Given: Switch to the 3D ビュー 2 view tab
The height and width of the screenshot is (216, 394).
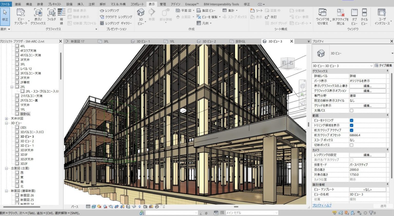Looking at the screenshot, I should coord(209,41).
